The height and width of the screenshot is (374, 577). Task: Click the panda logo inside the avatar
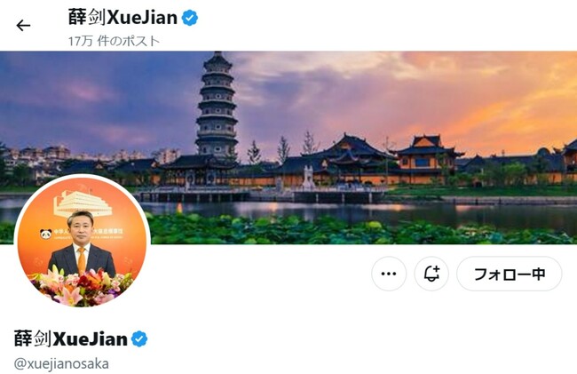click(45, 234)
